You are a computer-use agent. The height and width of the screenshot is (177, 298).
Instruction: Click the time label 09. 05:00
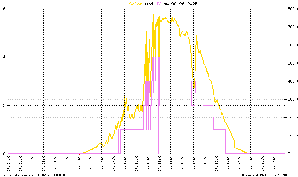pos(67,163)
